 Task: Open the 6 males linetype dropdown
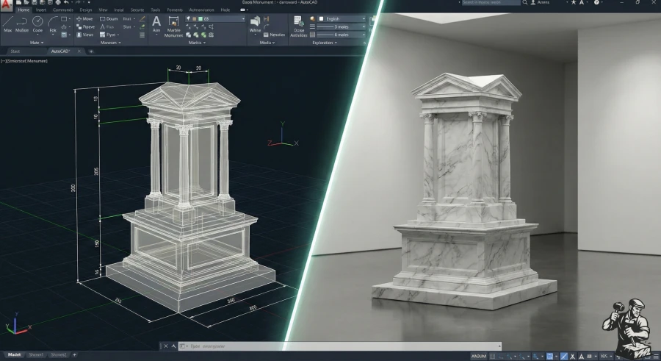tap(341, 35)
